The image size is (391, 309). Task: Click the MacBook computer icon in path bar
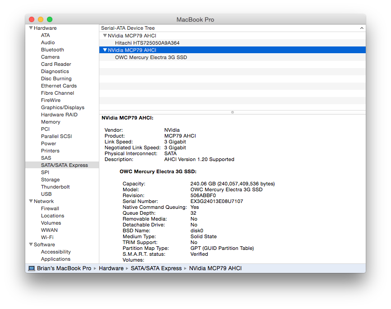pyautogui.click(x=32, y=268)
